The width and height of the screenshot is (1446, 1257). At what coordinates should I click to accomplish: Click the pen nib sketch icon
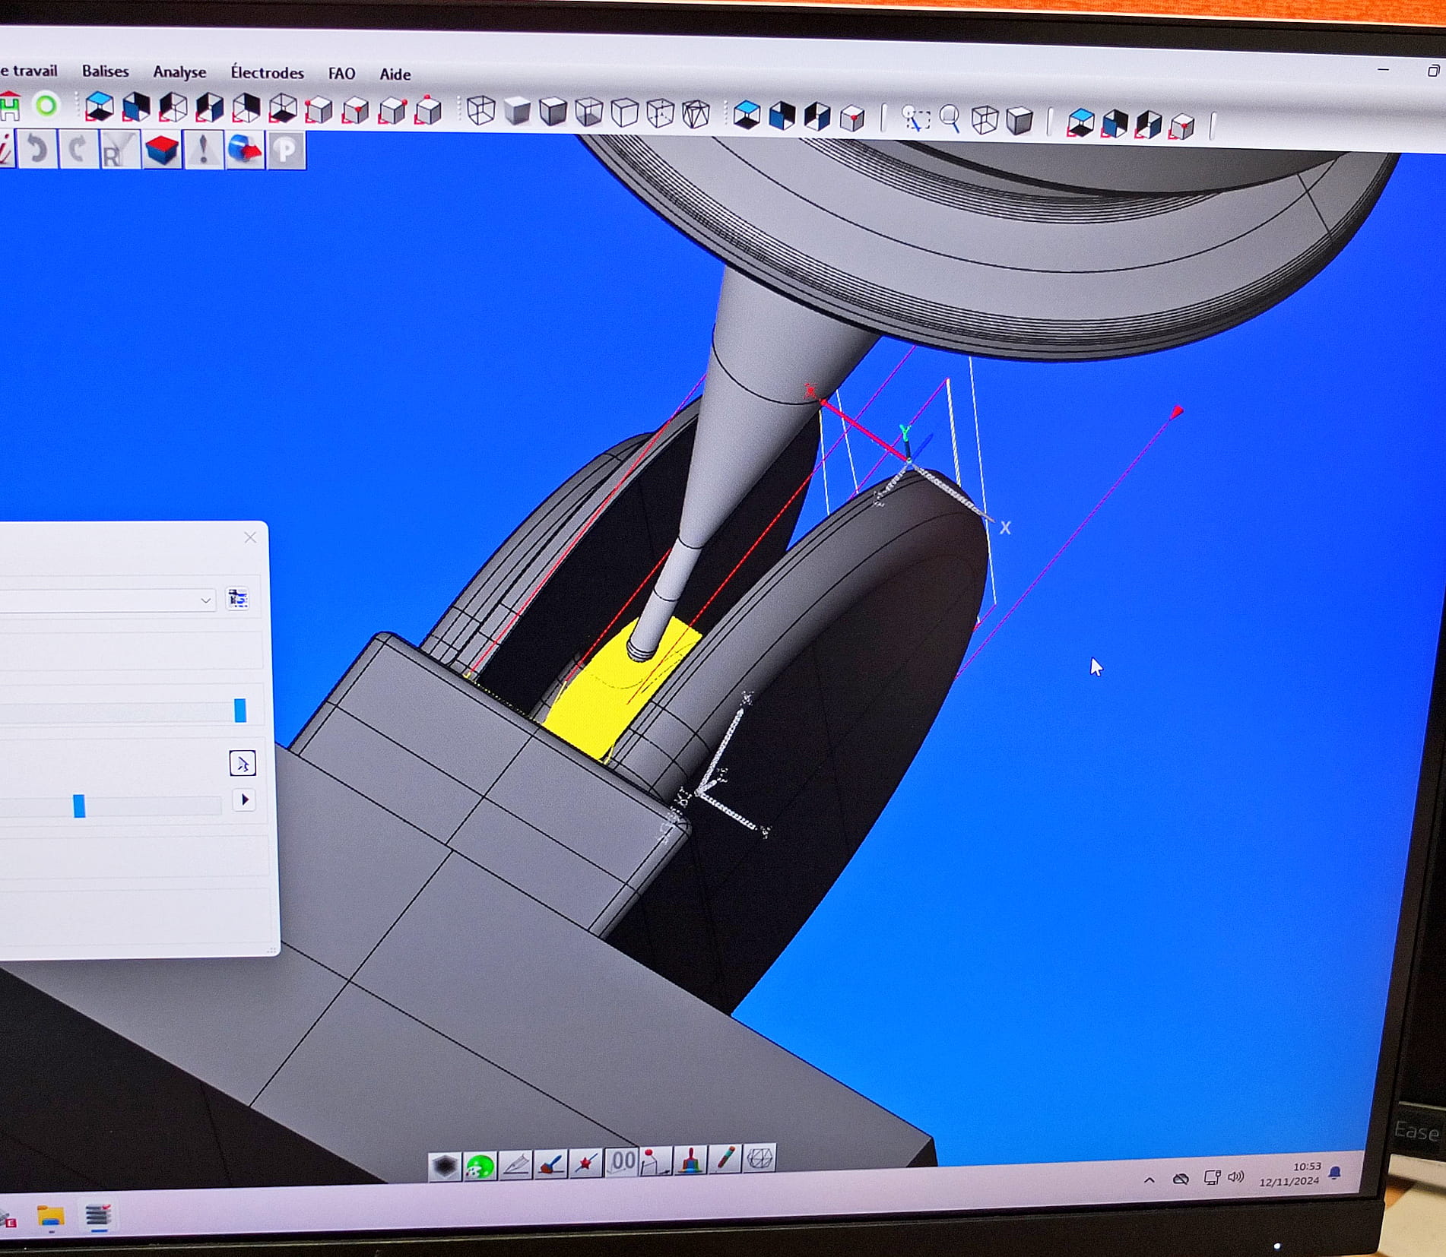point(515,1164)
